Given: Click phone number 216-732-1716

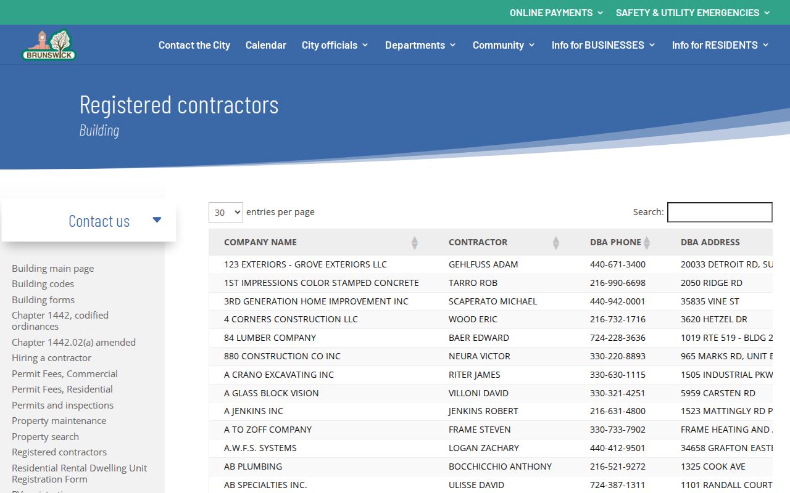Looking at the screenshot, I should point(618,319).
